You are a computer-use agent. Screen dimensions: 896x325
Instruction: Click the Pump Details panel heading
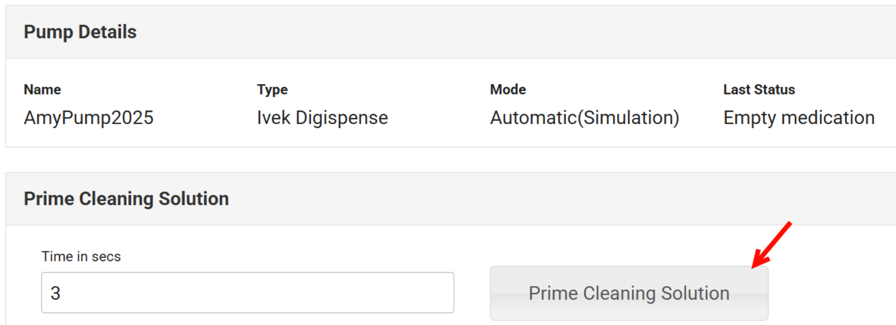click(80, 32)
